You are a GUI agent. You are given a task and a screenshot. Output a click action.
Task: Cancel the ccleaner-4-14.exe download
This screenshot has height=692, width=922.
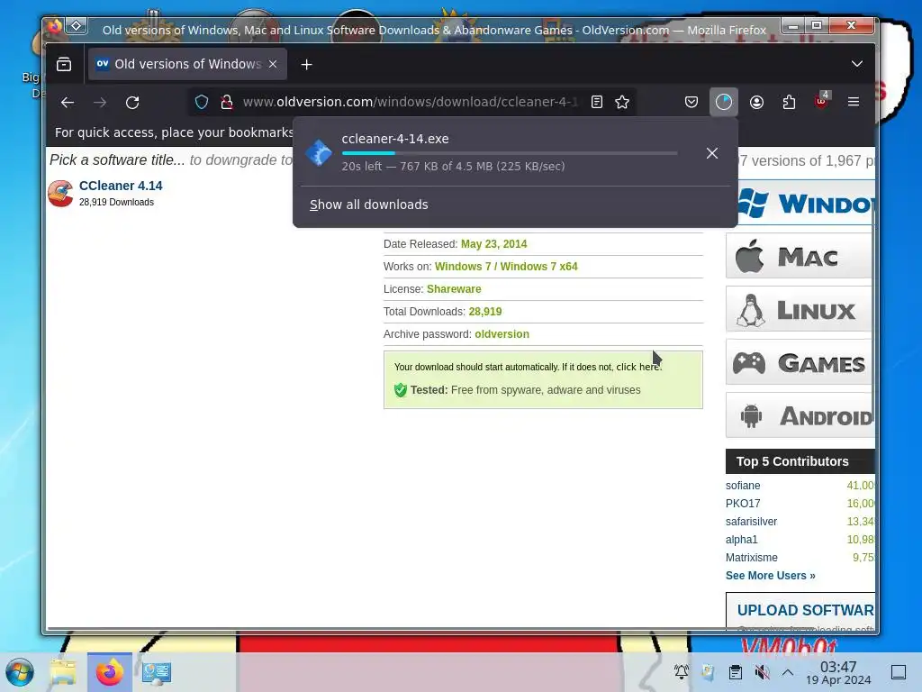click(712, 153)
